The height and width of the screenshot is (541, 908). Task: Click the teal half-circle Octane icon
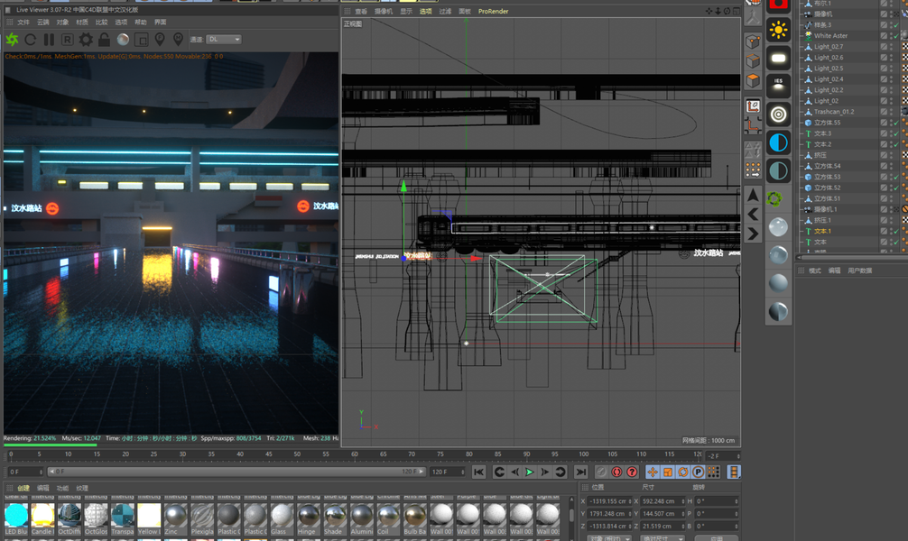pos(778,170)
